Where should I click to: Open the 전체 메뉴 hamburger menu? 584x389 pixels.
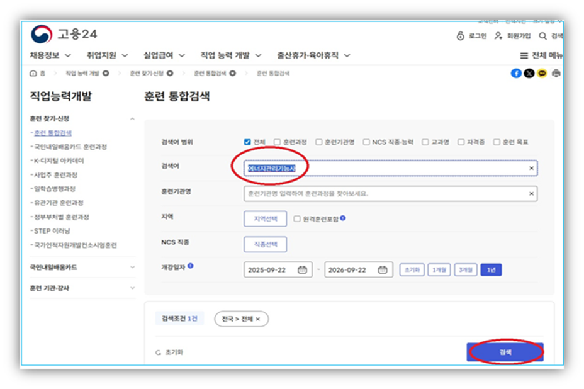[540, 55]
